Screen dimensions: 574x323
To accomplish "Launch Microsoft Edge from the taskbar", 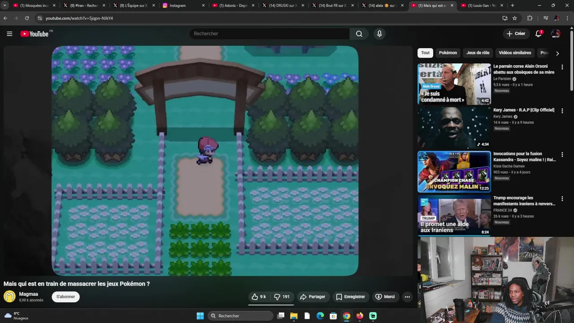I will pos(320,316).
